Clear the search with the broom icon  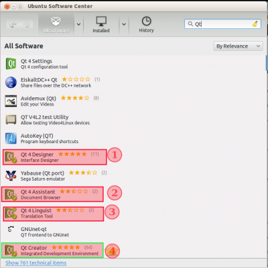click(x=255, y=24)
